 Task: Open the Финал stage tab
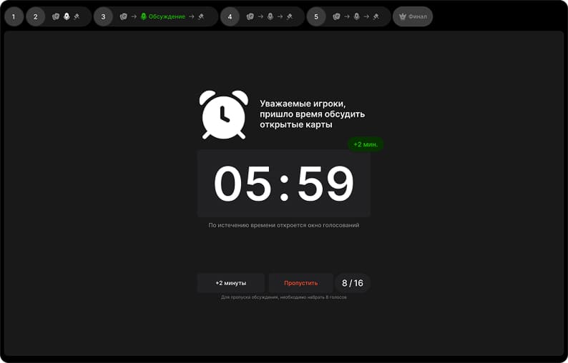(x=413, y=16)
